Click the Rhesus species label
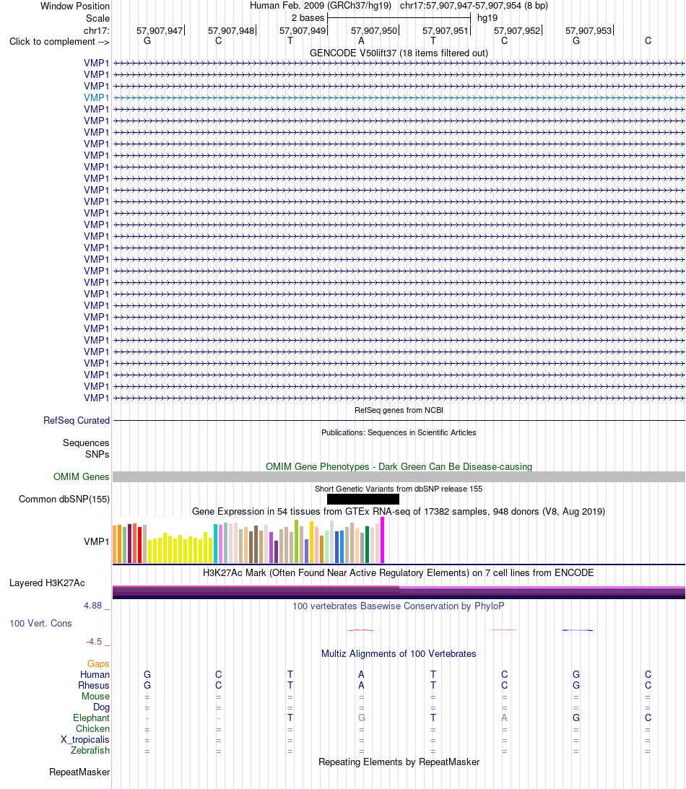The height and width of the screenshot is (789, 686). coord(94,685)
